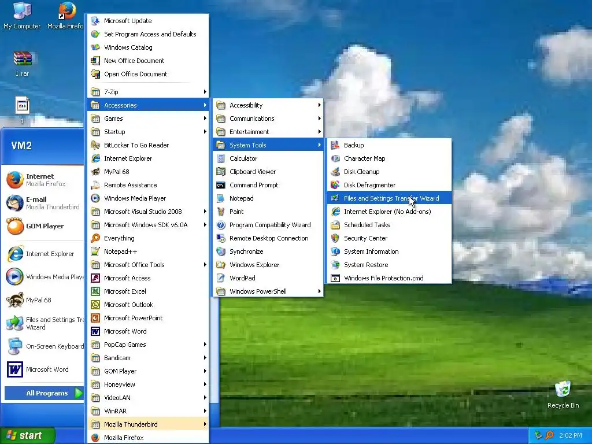The image size is (592, 444).
Task: Choose Synchronize in Accessories menu
Action: pyautogui.click(x=268, y=251)
